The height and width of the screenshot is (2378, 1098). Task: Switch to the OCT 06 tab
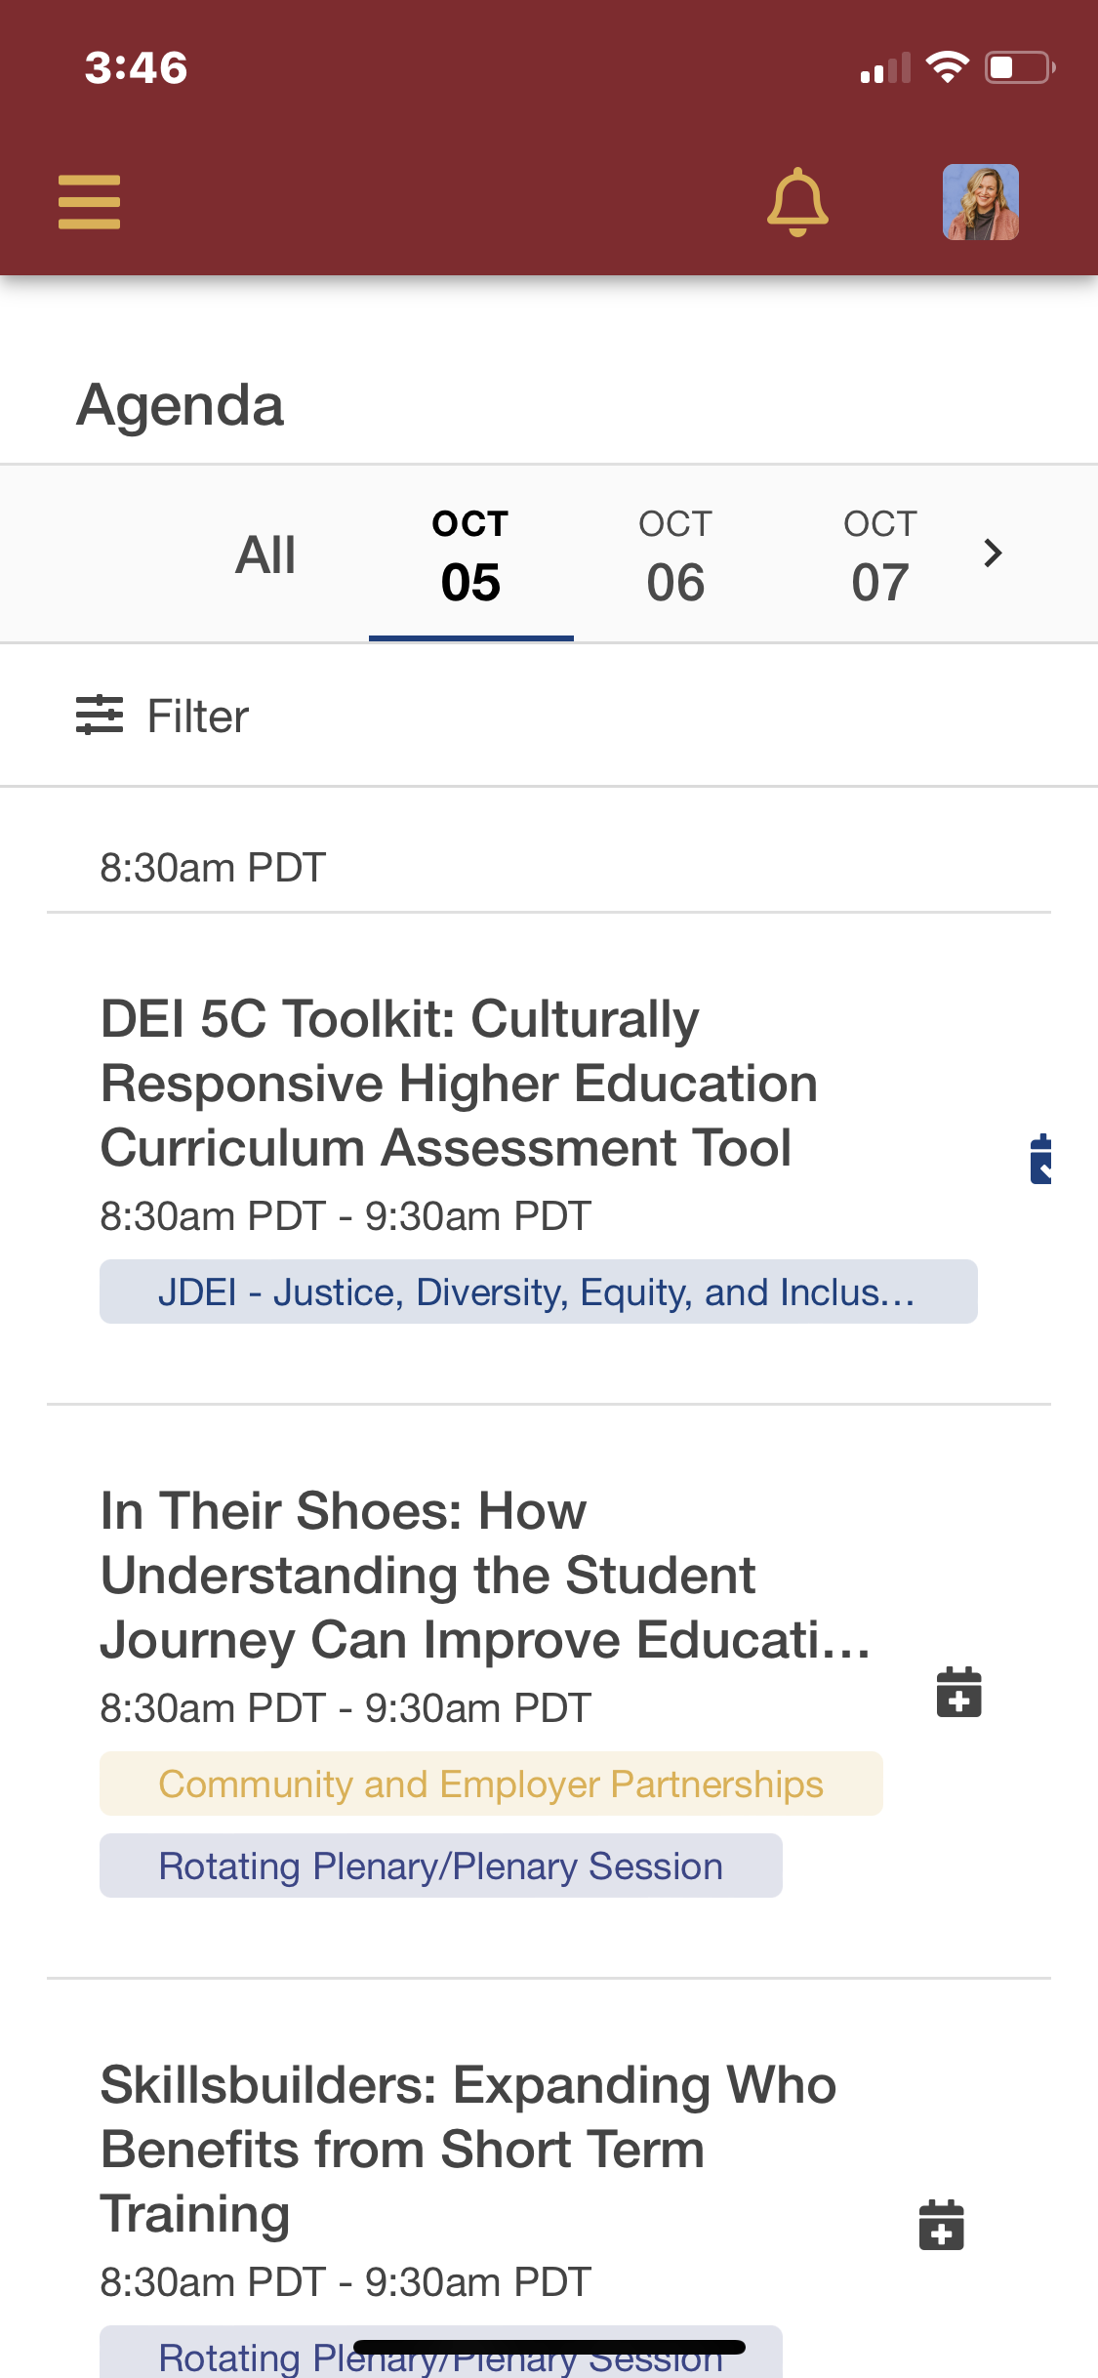(675, 554)
